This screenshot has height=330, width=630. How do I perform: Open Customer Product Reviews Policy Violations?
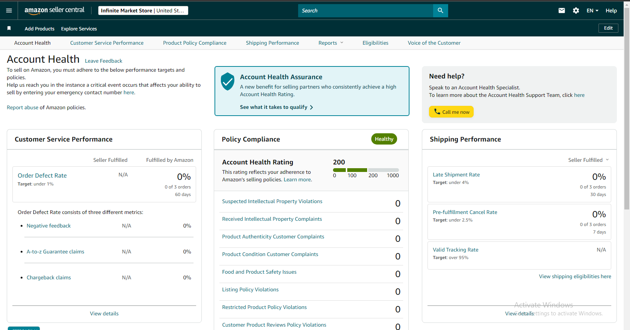click(274, 325)
